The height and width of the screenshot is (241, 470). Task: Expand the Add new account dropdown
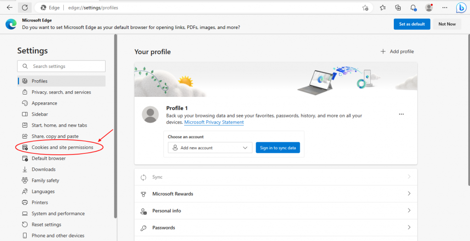210,148
